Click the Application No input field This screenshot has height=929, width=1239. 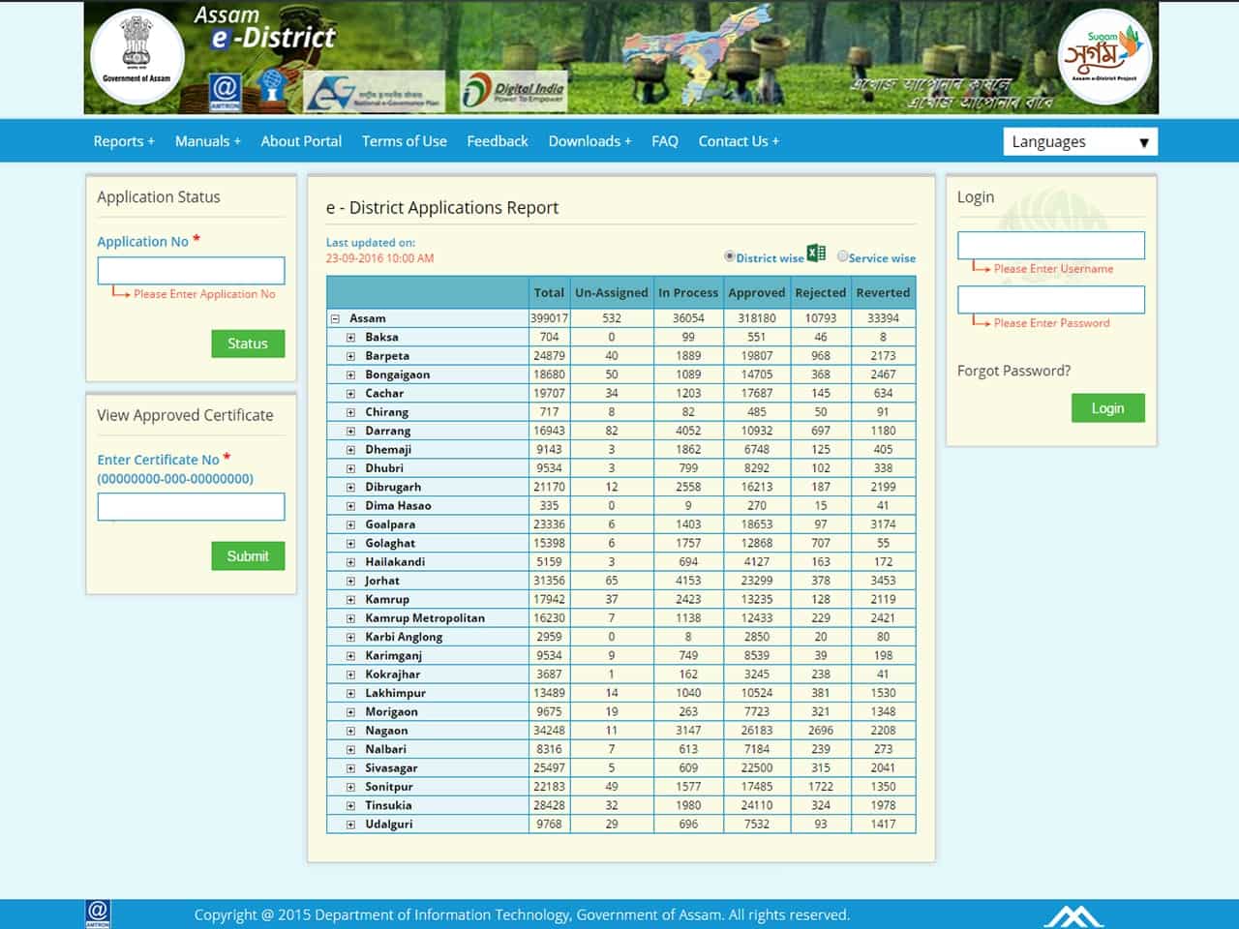click(191, 270)
